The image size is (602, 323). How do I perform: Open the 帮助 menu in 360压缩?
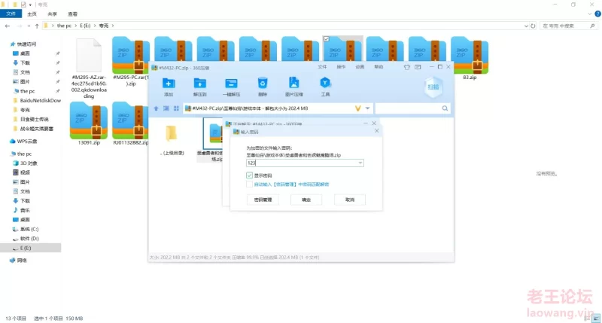click(379, 67)
